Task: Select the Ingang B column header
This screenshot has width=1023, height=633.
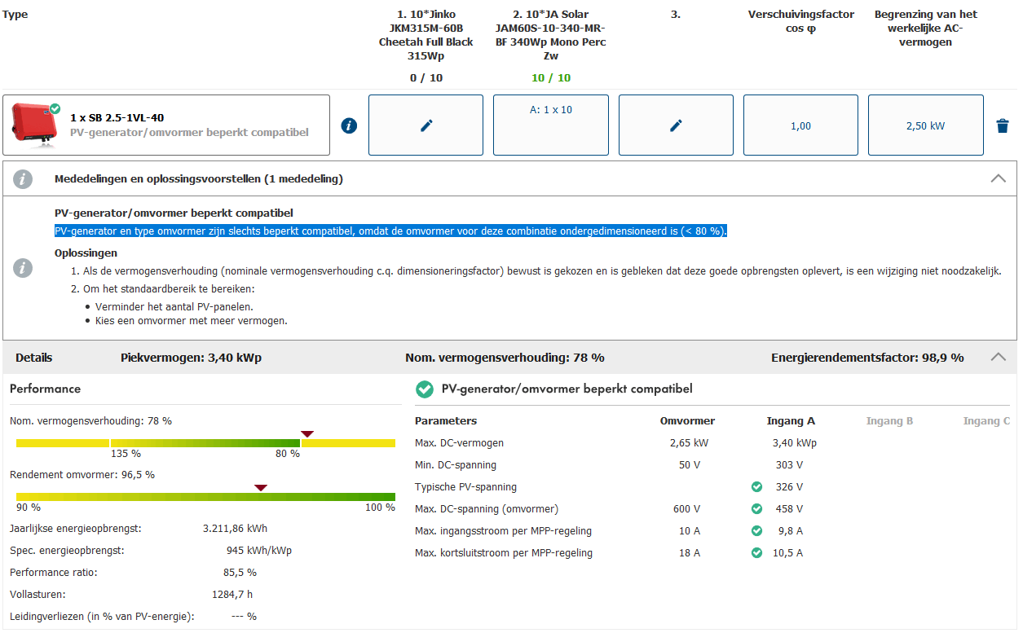Action: (x=889, y=421)
